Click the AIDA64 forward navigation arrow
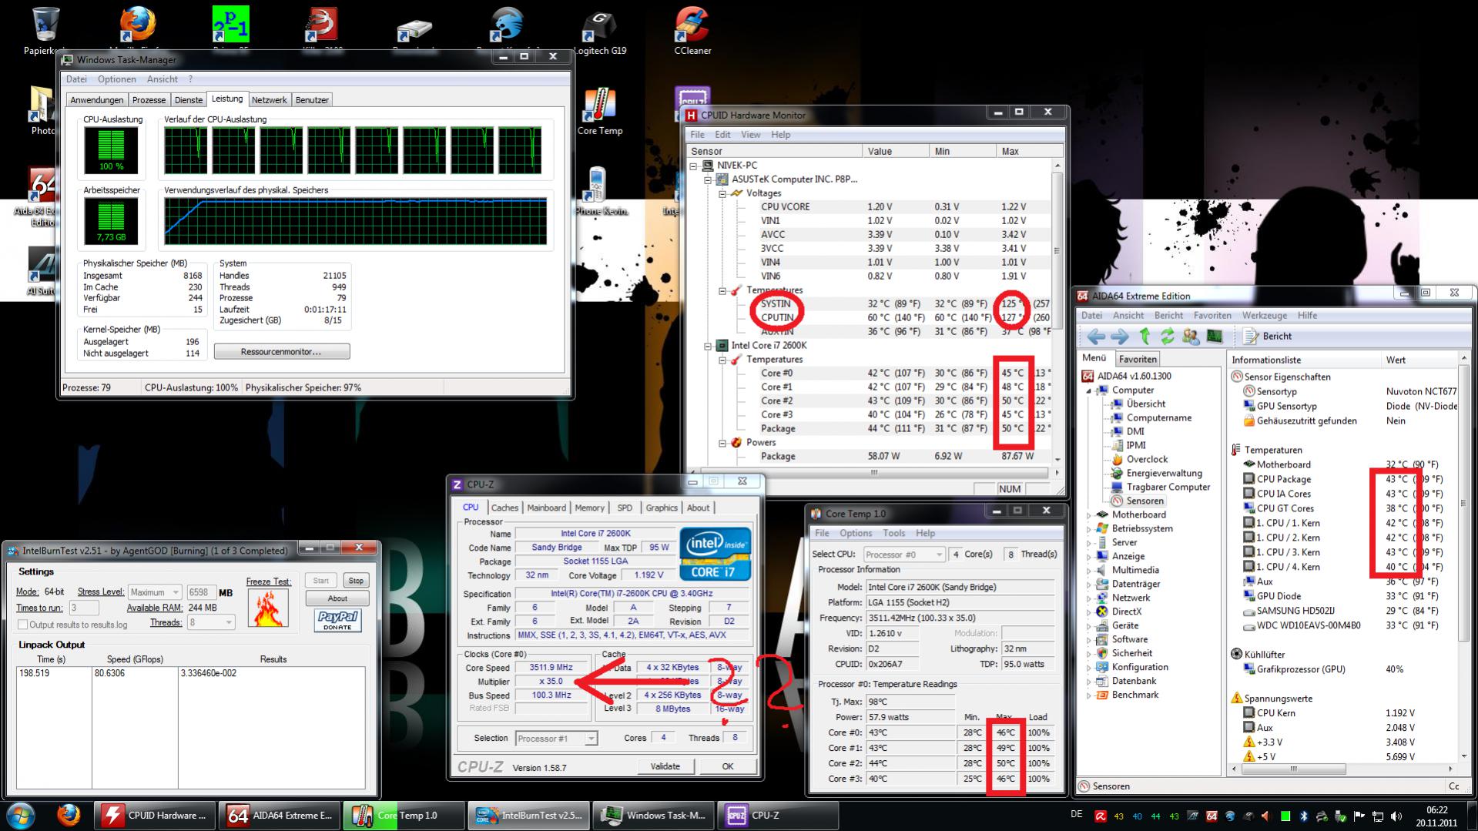The height and width of the screenshot is (831, 1478). [x=1120, y=337]
